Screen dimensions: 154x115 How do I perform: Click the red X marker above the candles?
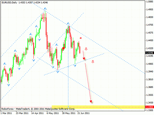pyautogui.click(x=81, y=38)
